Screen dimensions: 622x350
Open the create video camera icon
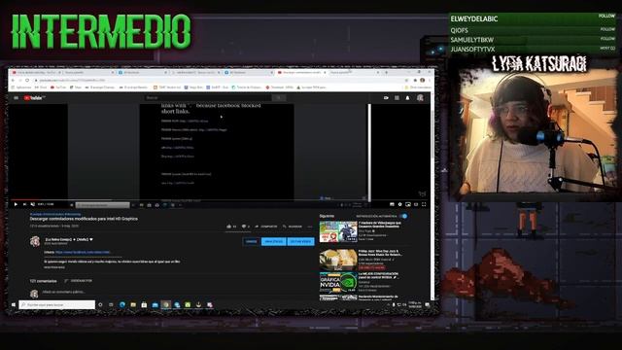click(386, 97)
